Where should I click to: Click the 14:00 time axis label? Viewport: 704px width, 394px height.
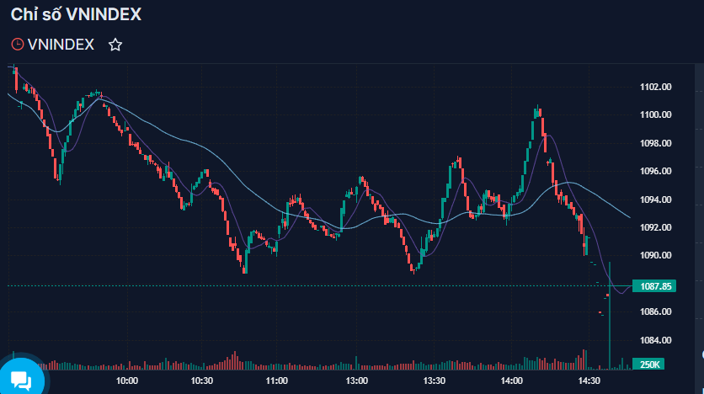512,381
